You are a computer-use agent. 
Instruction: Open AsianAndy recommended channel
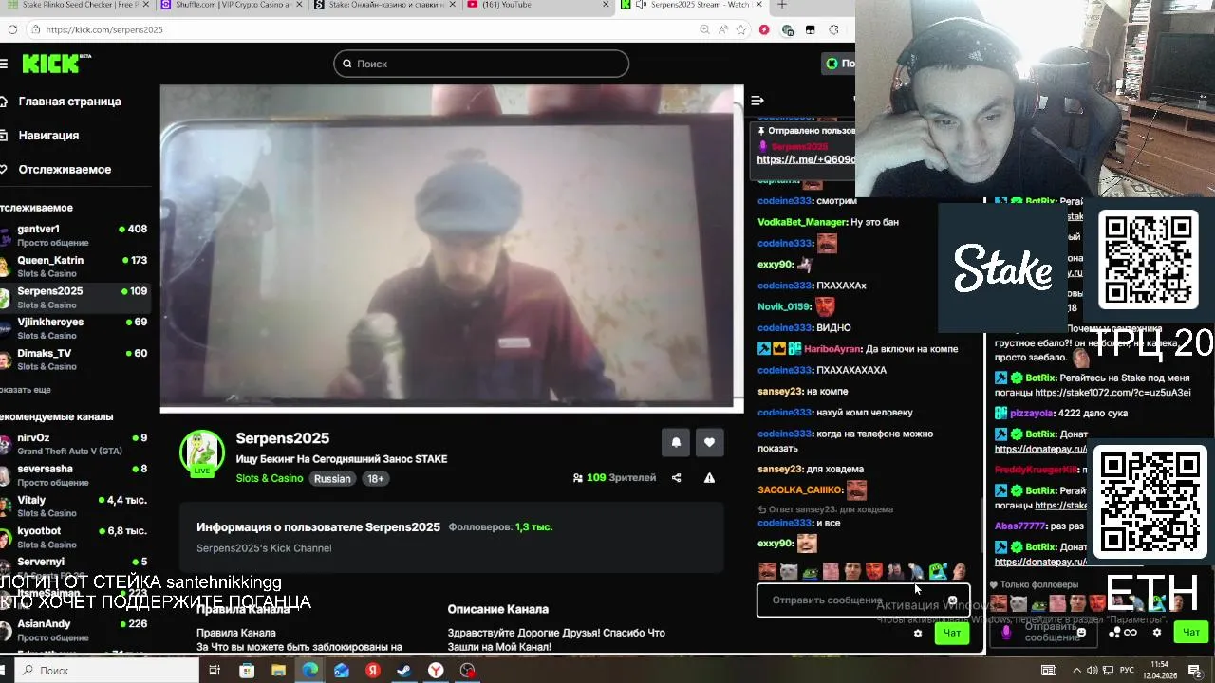coord(75,630)
